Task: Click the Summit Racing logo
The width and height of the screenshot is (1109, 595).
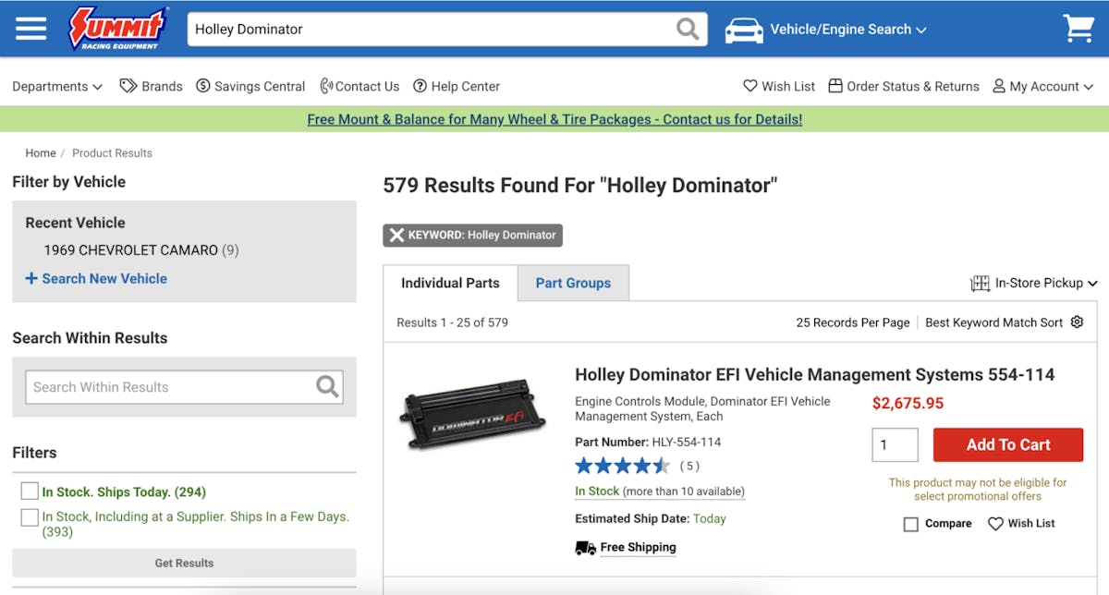Action: [117, 29]
